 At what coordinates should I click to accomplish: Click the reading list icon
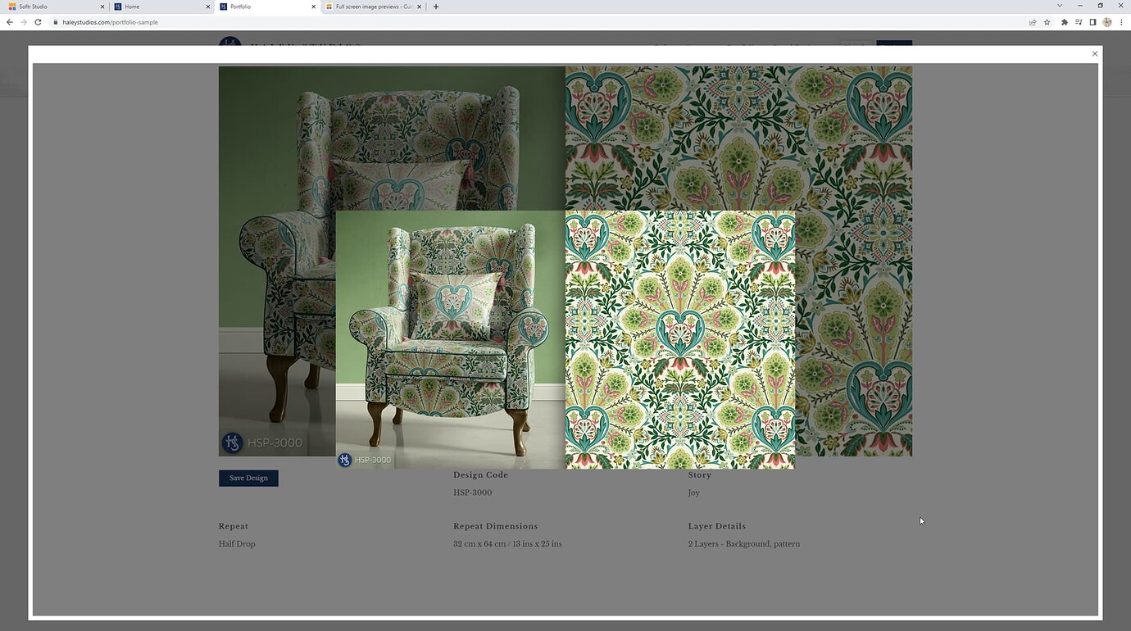1078,22
